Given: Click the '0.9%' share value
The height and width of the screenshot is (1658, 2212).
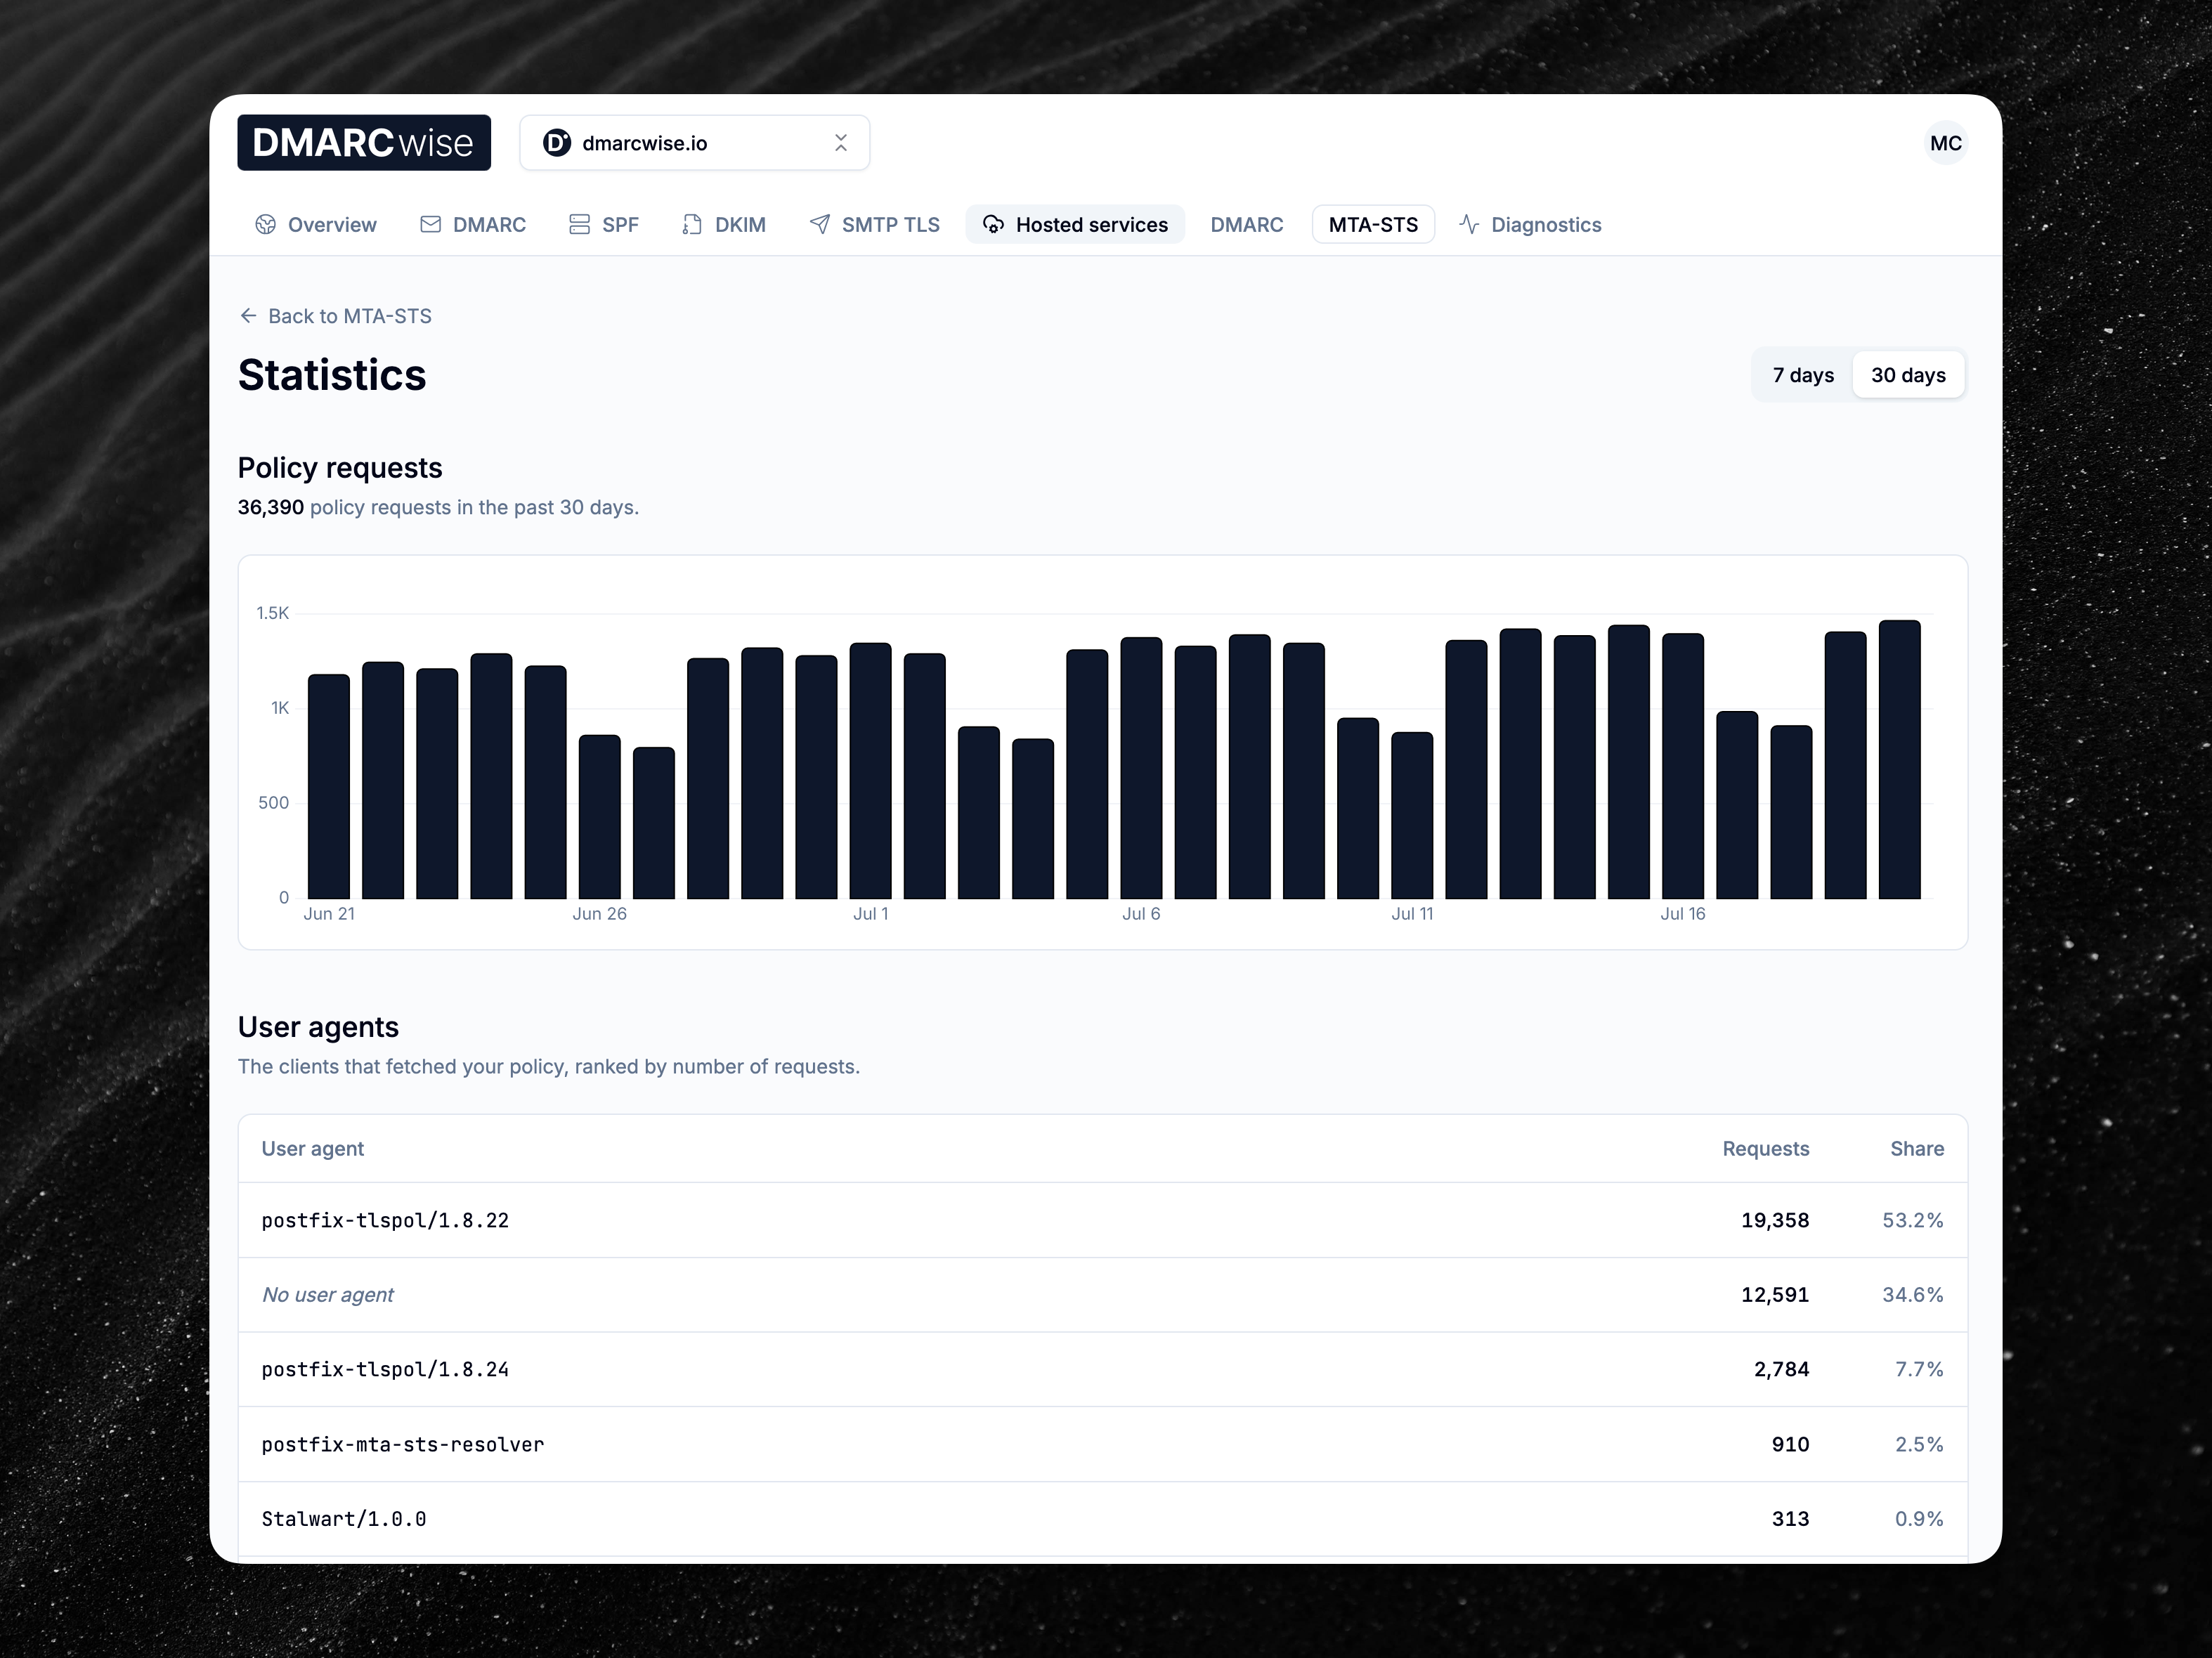Looking at the screenshot, I should click(x=1919, y=1519).
